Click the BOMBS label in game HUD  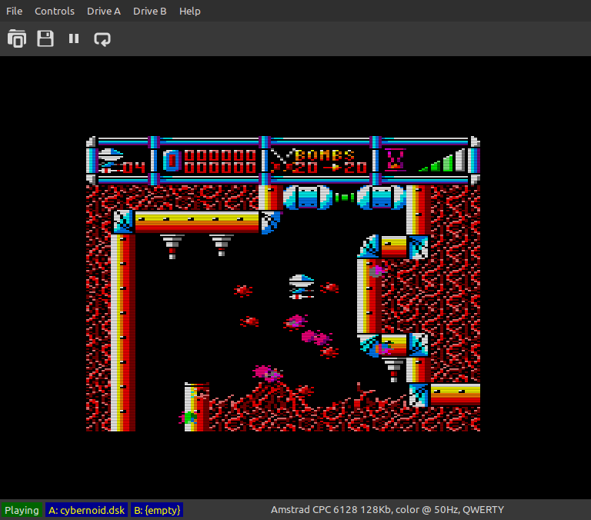point(325,155)
